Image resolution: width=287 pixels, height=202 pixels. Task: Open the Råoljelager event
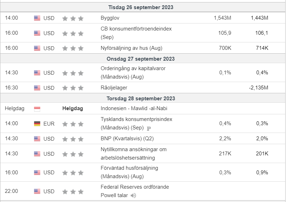point(114,88)
